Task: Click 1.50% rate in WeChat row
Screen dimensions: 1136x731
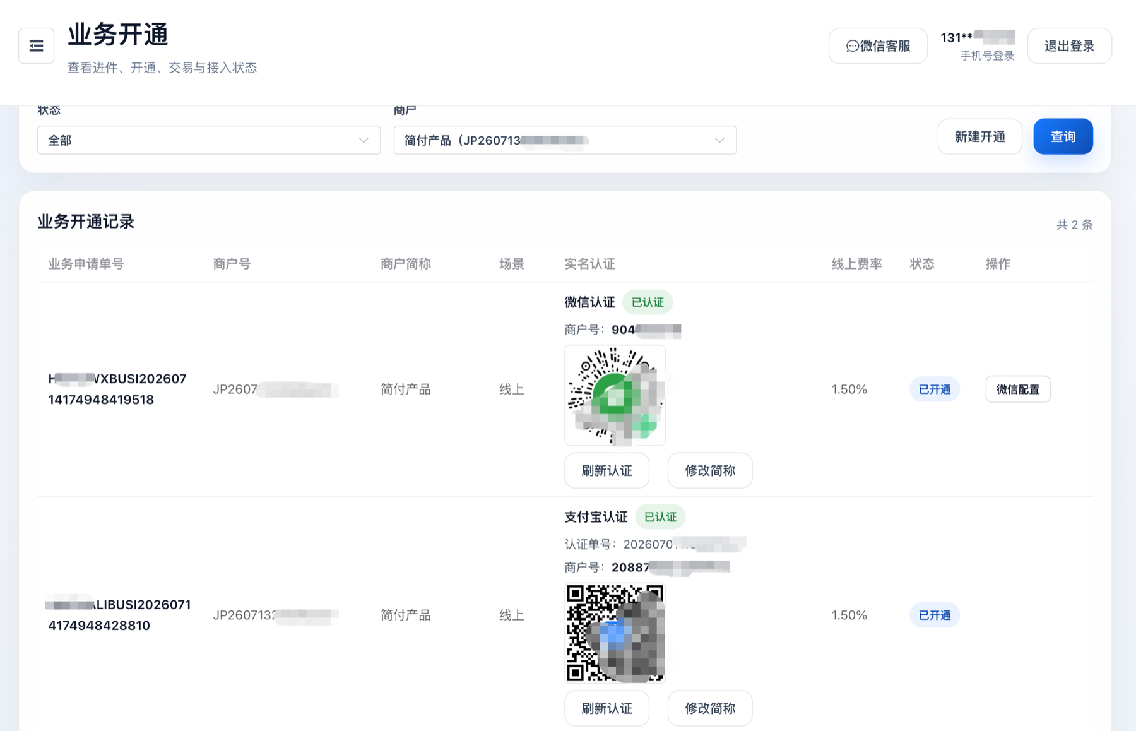Action: [x=849, y=389]
